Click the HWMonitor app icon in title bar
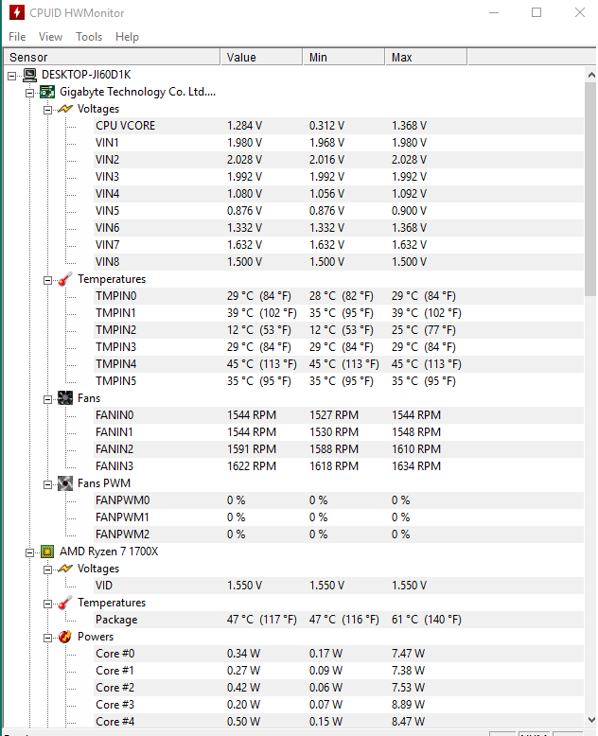The image size is (598, 736). (x=17, y=12)
